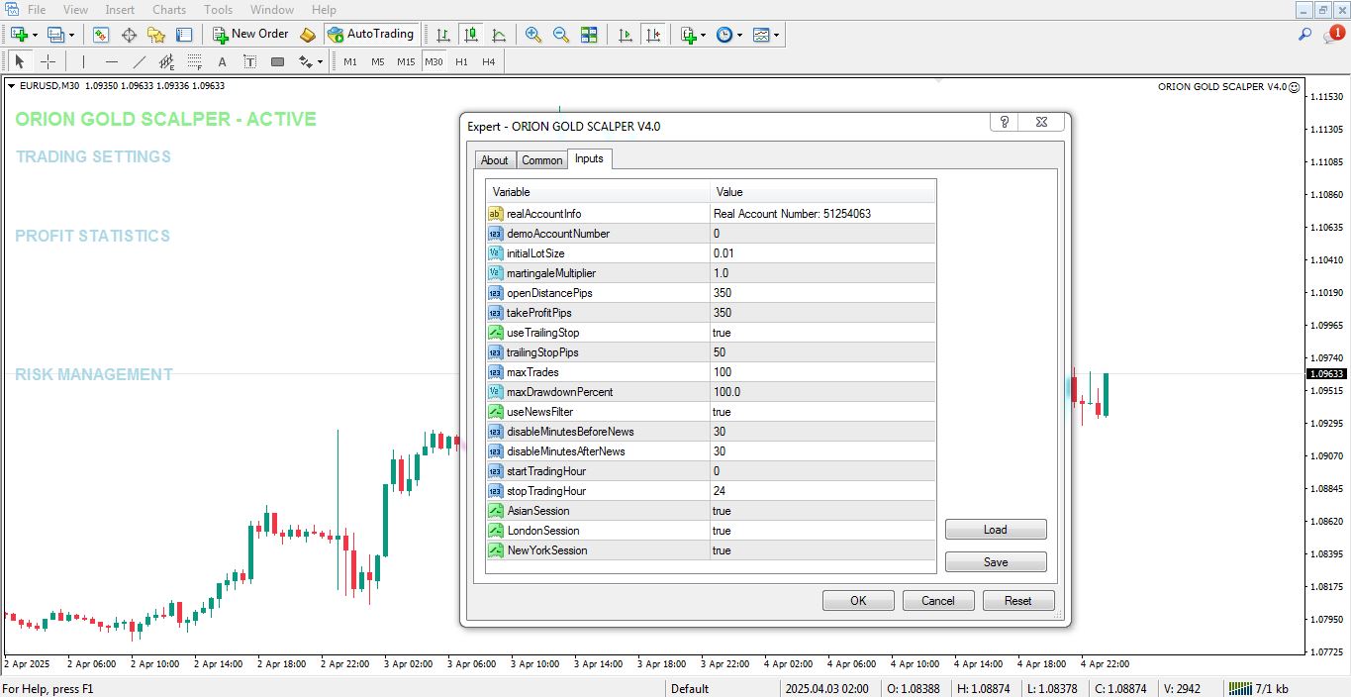This screenshot has width=1351, height=697.
Task: Toggle chart shift icon
Action: [652, 35]
